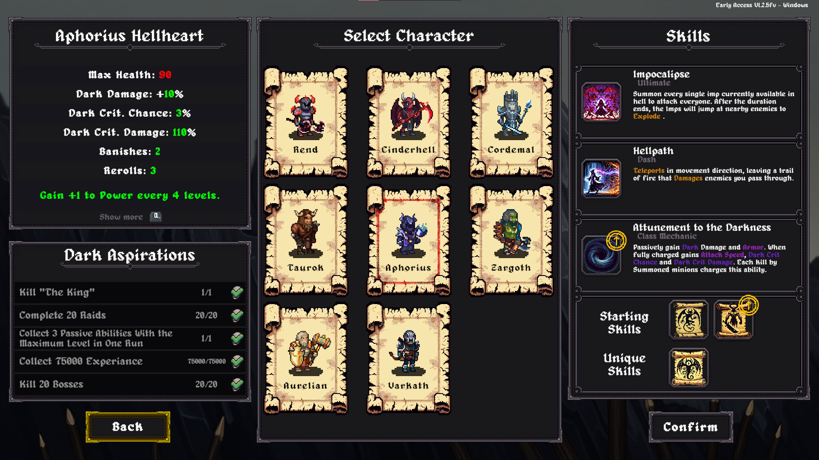Click the checkmark beside Kill "The King"
819x460 pixels.
237,292
